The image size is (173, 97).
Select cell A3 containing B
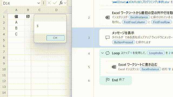coord(16,28)
